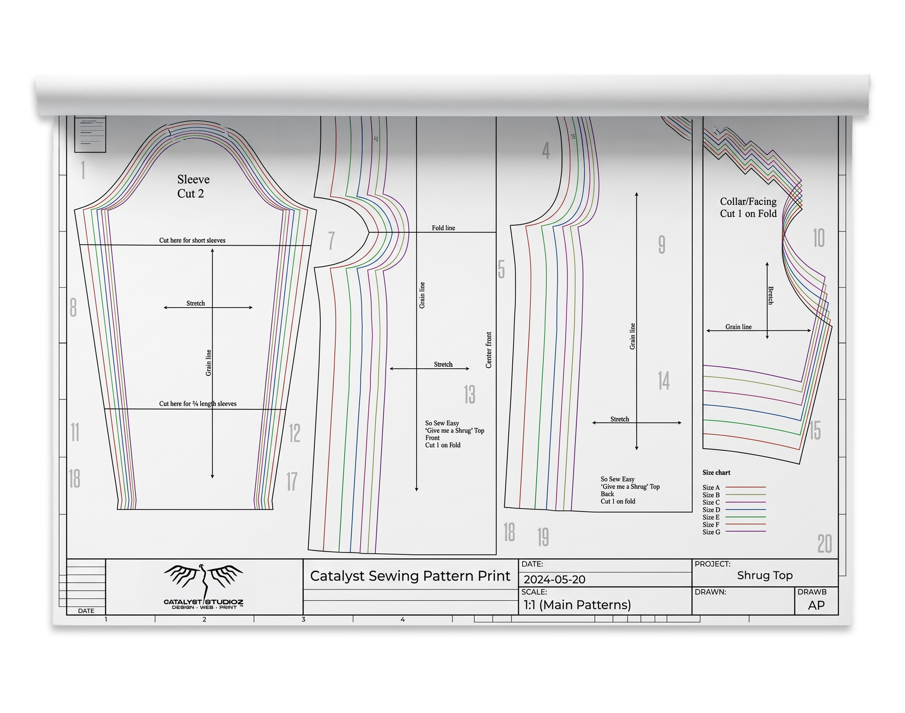The width and height of the screenshot is (905, 713).
Task: Click 'Cut here for short sleeves' text
Action: pyautogui.click(x=192, y=240)
